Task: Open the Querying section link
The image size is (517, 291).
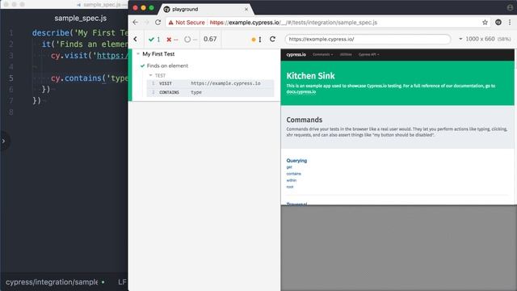Action: point(296,161)
